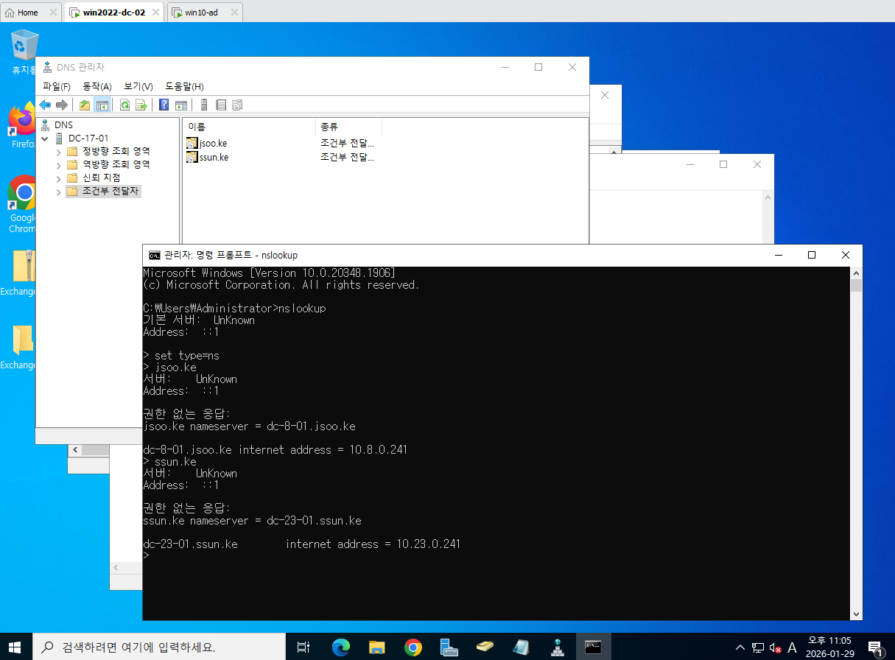Switch to DNS Manager taskbar icon
The image size is (895, 660).
click(557, 647)
